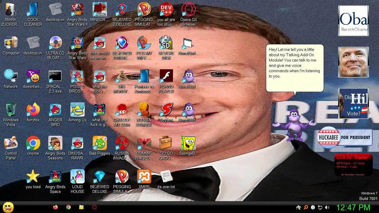The image size is (379, 213).
Task: Select the DINOSA... RAWR icon
Action: point(77,149)
